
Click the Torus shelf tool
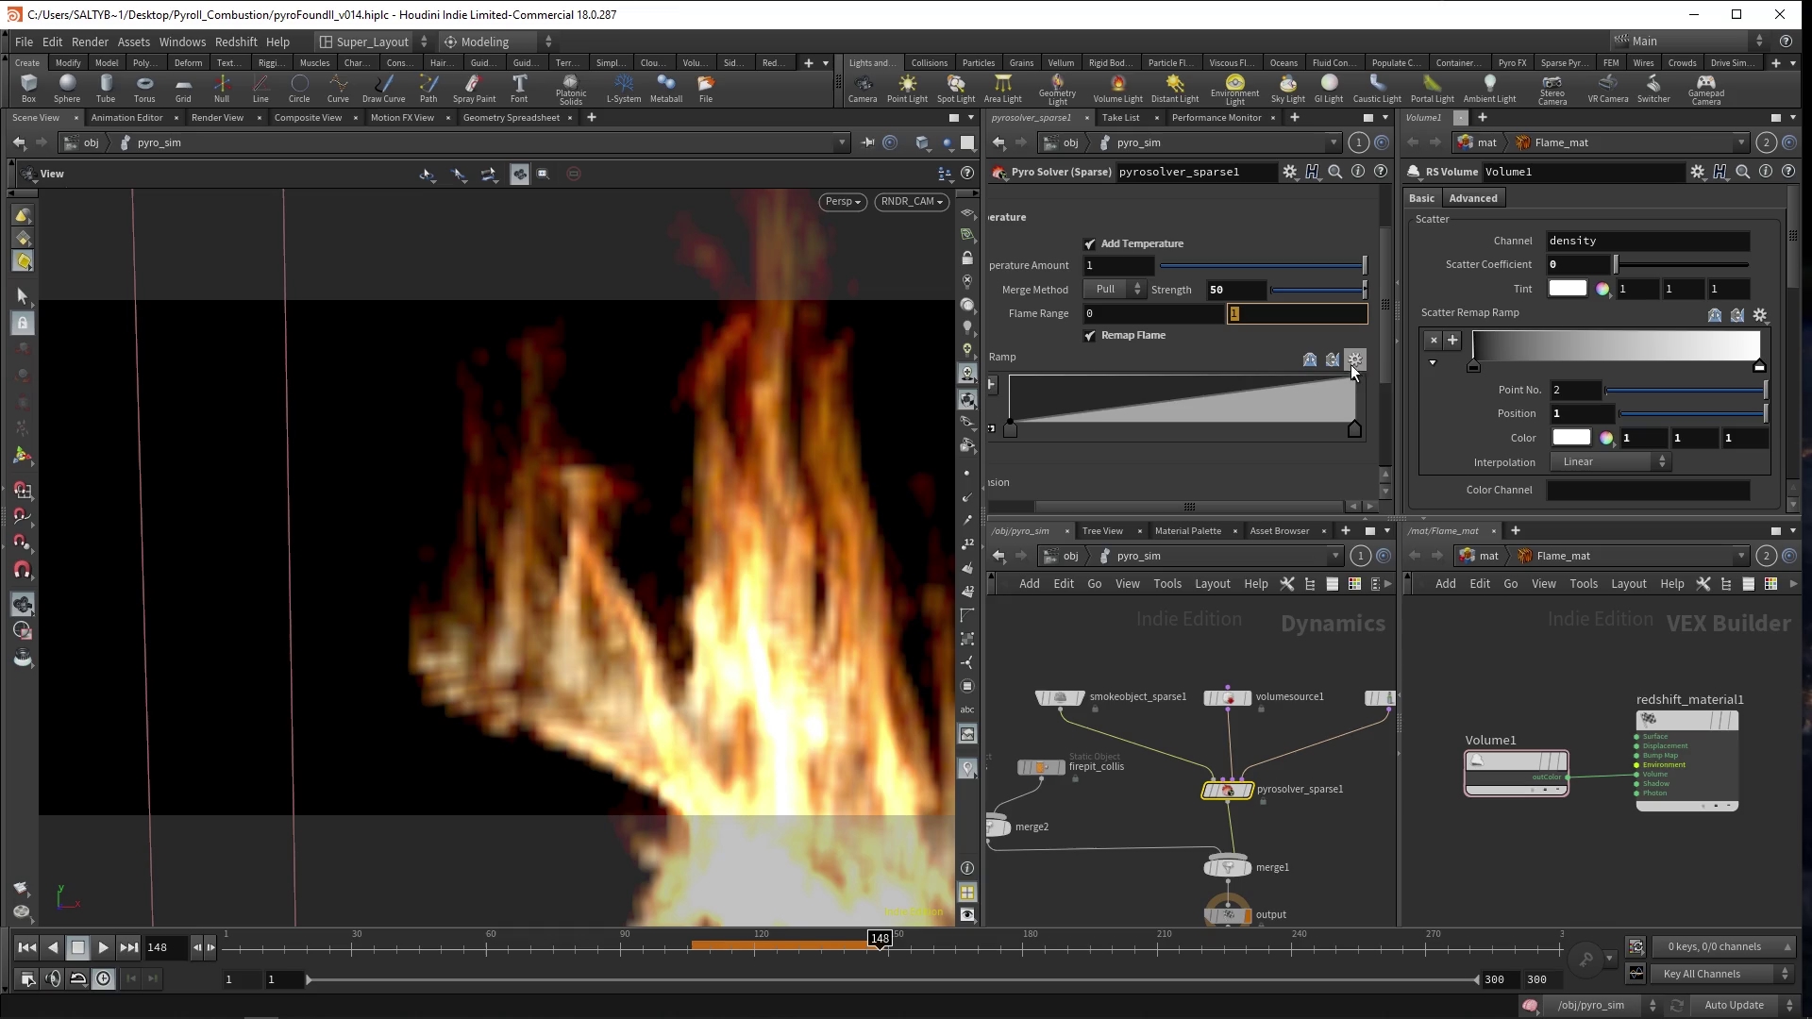[144, 88]
